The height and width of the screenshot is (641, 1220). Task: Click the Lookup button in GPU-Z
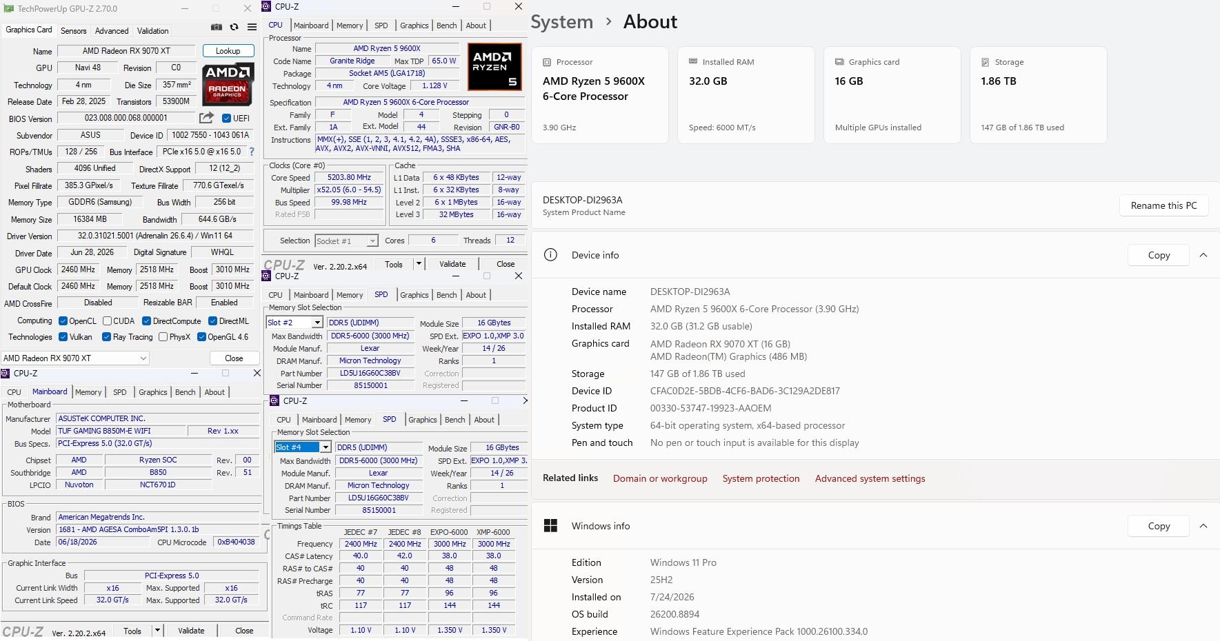tap(228, 51)
